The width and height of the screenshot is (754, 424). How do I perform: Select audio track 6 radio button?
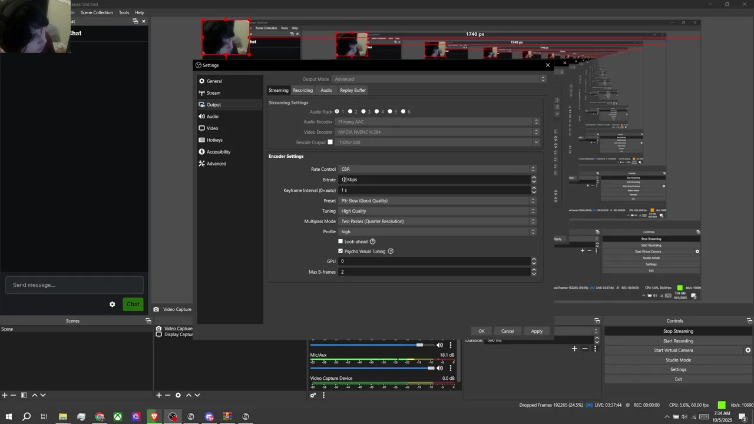click(403, 111)
